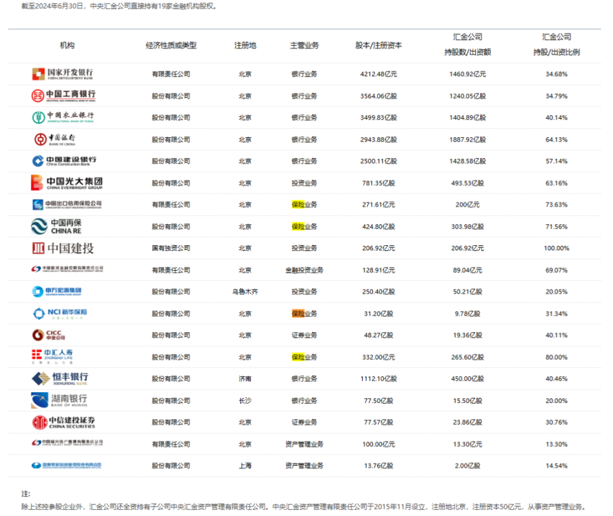613x516 pixels.
Task: Click the 湖南银行 logo
Action: click(x=59, y=400)
